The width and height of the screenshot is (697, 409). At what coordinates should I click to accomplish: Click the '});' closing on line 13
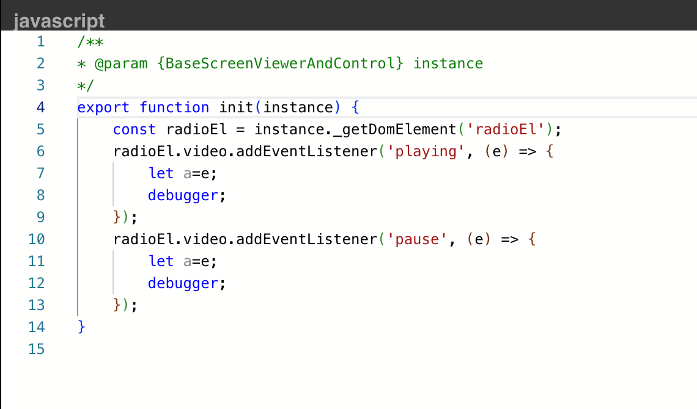pyautogui.click(x=125, y=305)
